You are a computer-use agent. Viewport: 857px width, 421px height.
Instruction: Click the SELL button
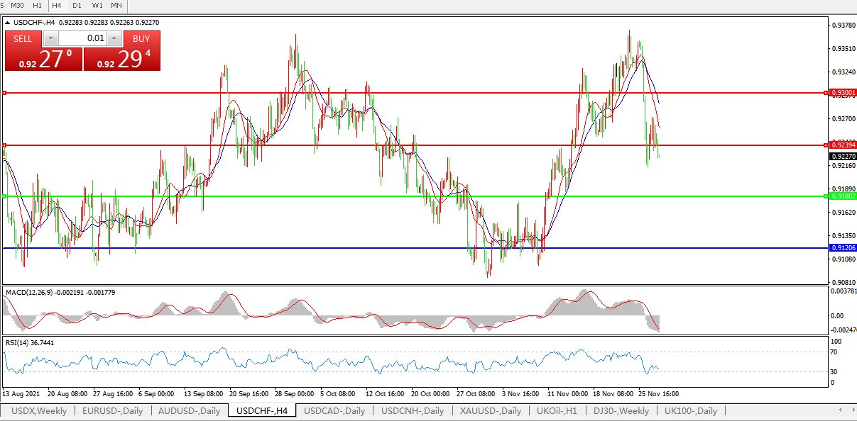(x=23, y=38)
